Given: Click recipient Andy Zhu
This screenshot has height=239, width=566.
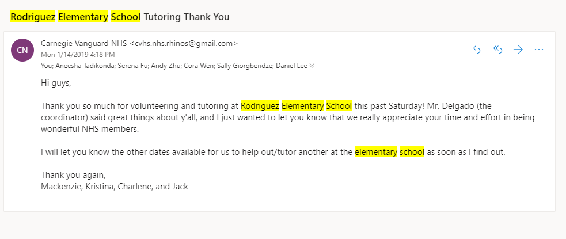Looking at the screenshot, I should (165, 66).
